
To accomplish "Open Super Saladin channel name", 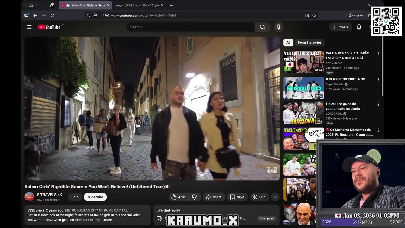I will pyautogui.click(x=335, y=85).
